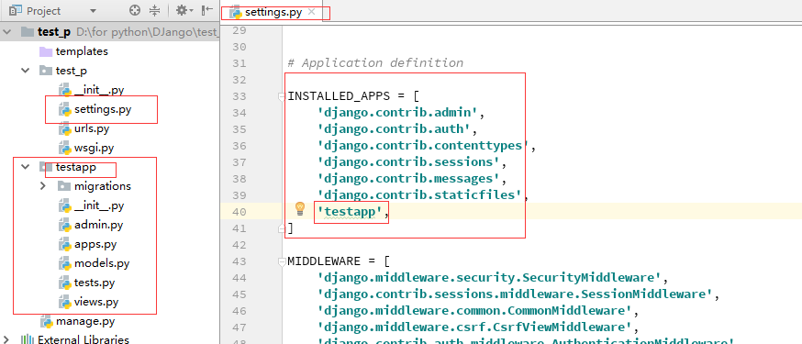Fold the MIDDLEWARE list block

click(282, 261)
